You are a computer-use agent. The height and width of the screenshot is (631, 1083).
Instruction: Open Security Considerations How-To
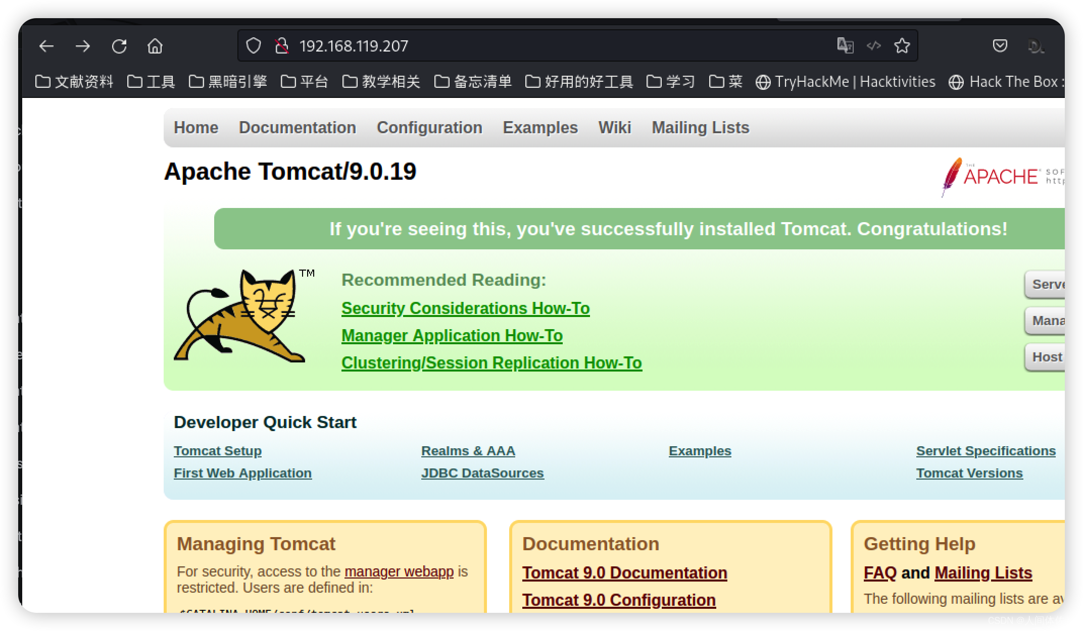[x=466, y=308]
